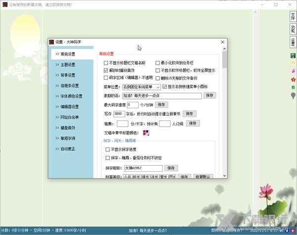Click the 最大码字速度 input box
The height and width of the screenshot is (235, 297).
tap(133, 105)
